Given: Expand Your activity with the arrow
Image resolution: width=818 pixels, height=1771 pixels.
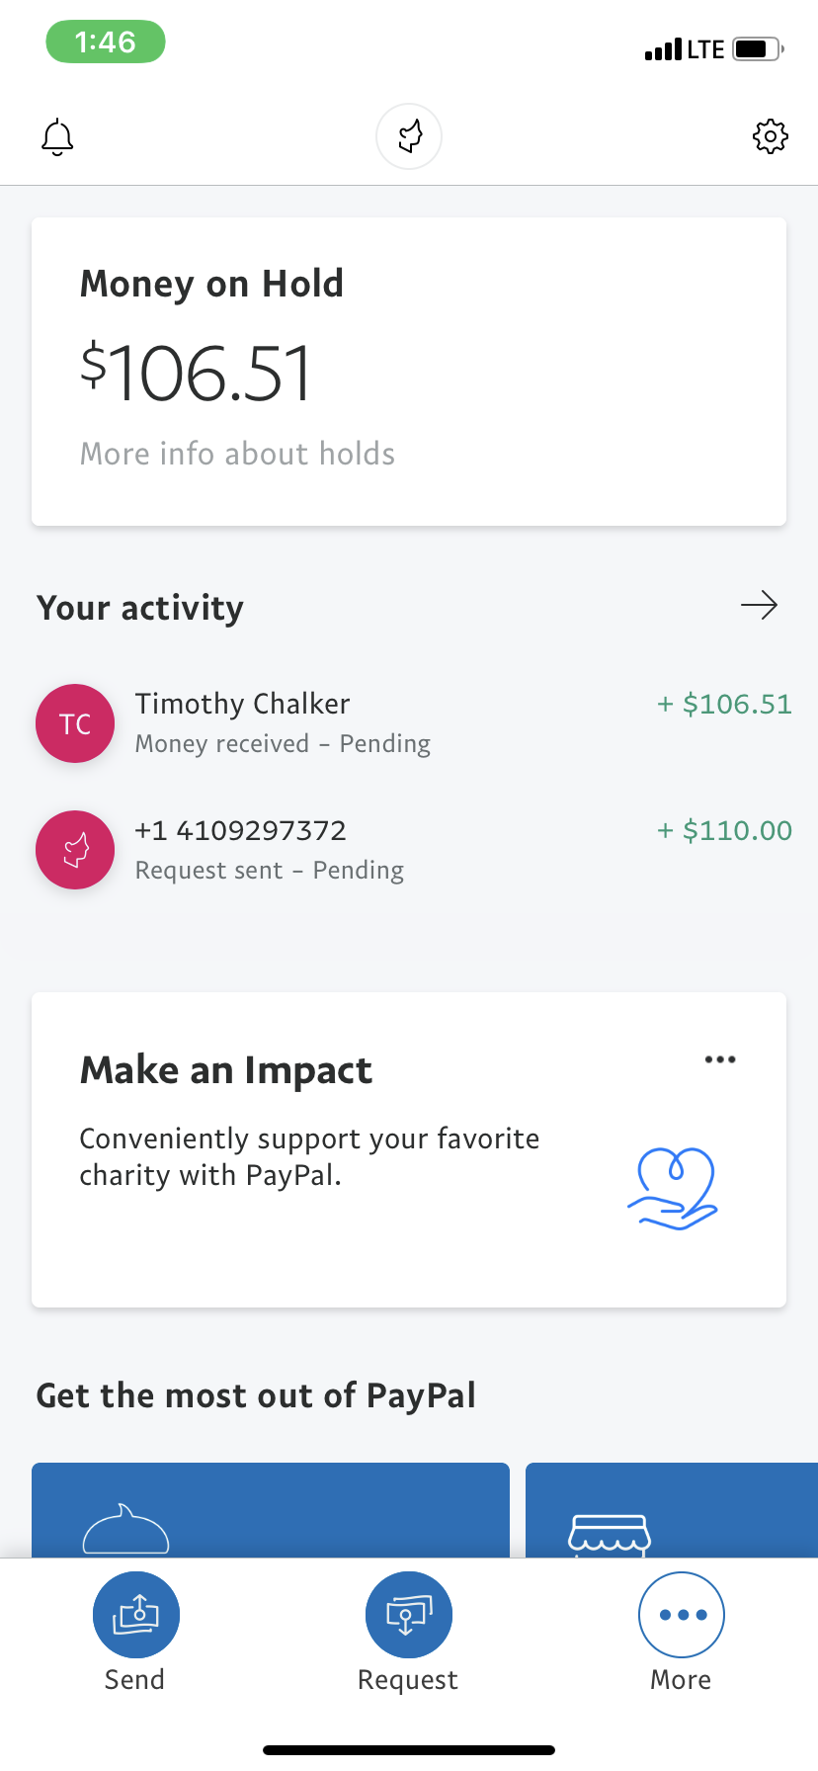Looking at the screenshot, I should pyautogui.click(x=759, y=605).
